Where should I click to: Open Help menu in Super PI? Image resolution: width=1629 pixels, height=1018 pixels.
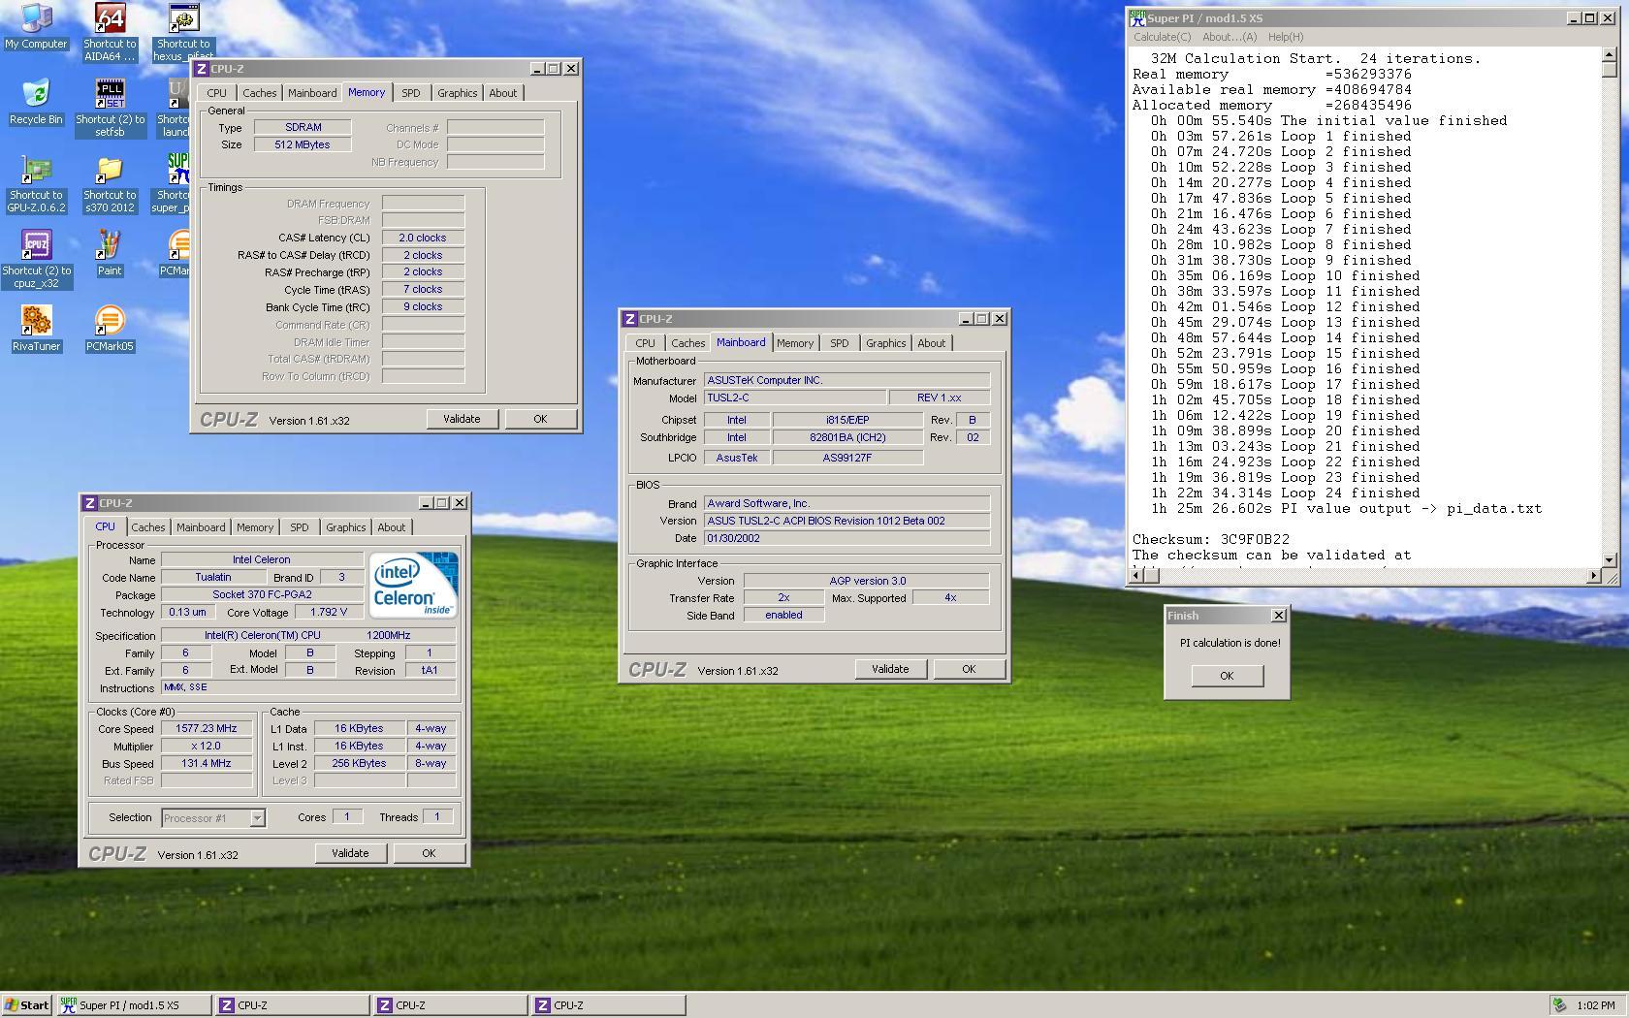1286,37
